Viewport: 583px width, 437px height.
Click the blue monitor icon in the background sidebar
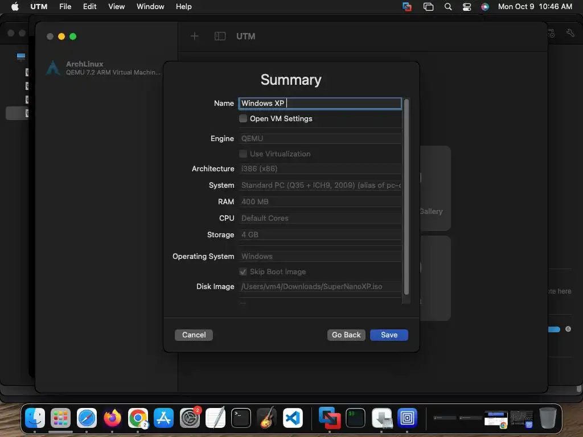point(21,56)
